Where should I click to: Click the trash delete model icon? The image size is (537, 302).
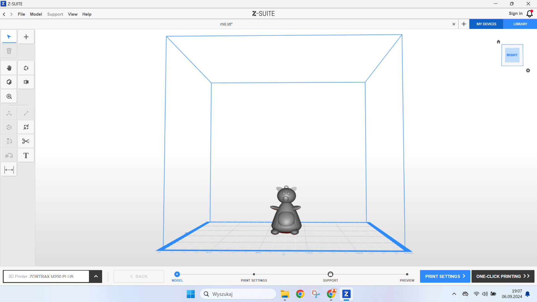[9, 51]
